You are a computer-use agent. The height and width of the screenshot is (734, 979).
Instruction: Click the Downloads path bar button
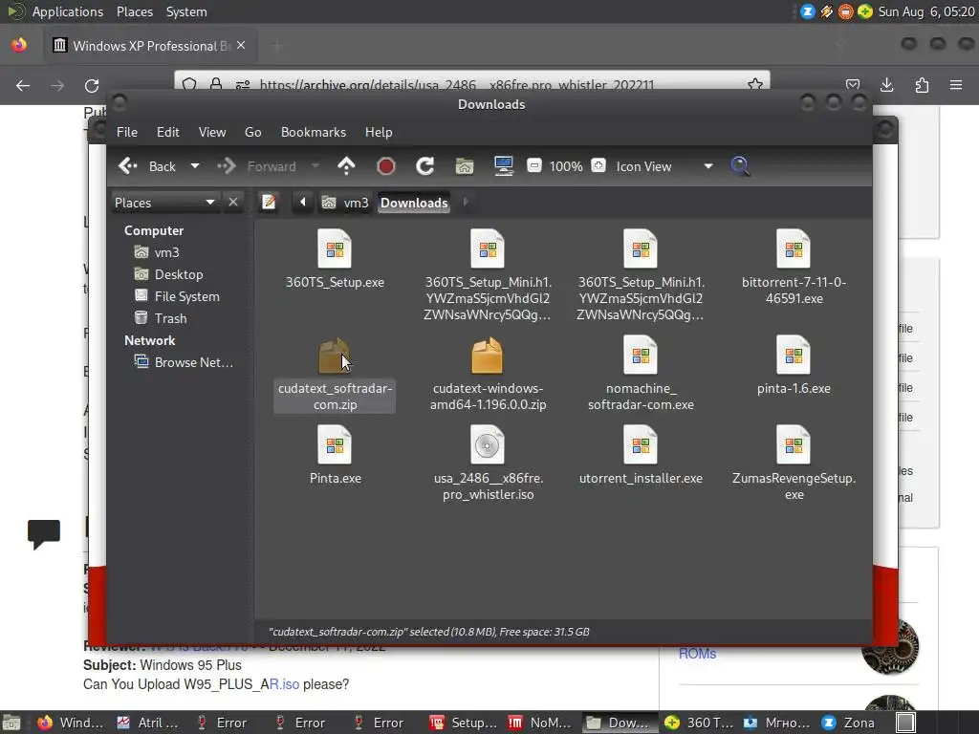[x=414, y=203]
